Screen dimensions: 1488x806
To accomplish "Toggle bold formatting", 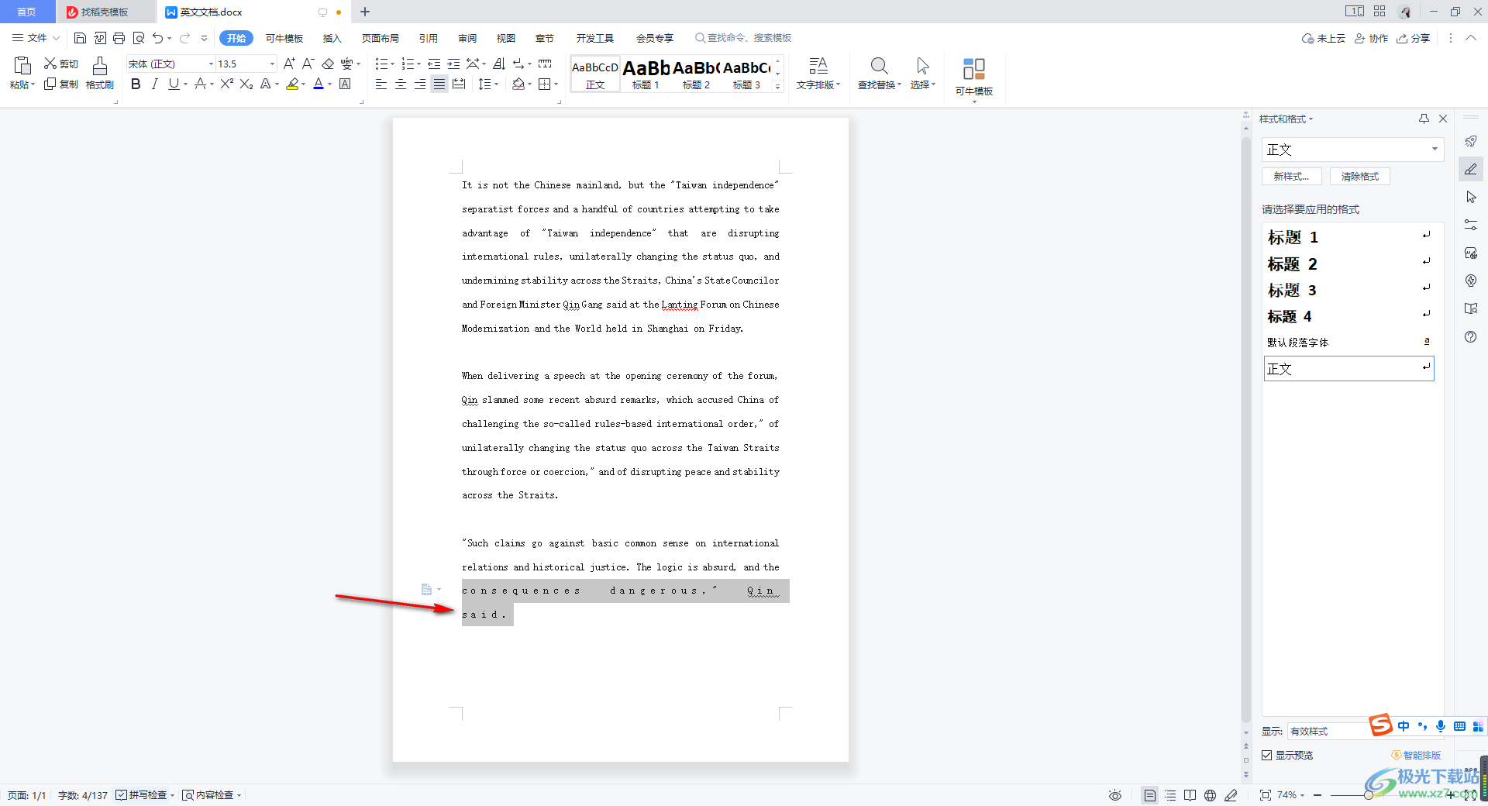I will pos(136,84).
